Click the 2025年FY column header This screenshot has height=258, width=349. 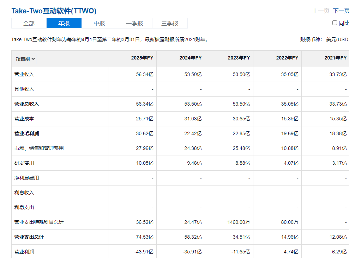click(142, 58)
